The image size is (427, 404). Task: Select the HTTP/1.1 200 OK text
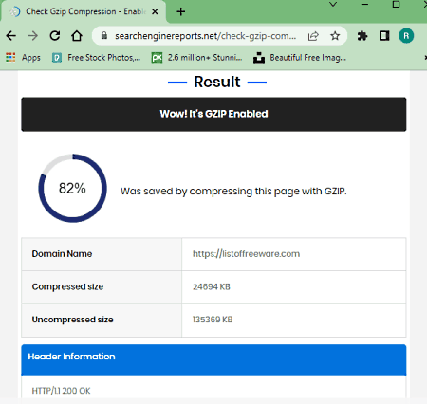click(61, 391)
